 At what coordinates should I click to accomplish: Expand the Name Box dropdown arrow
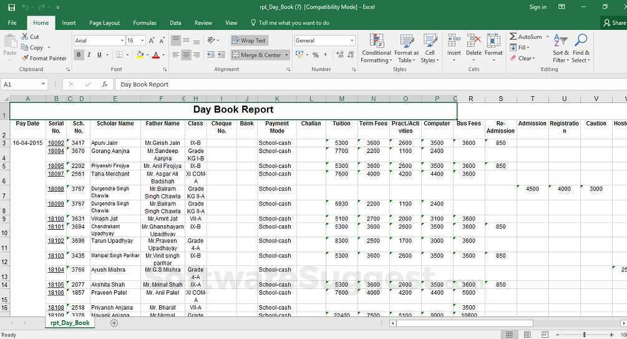(x=43, y=84)
